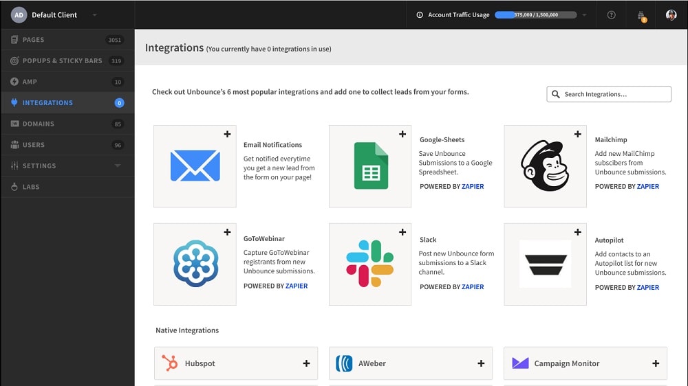Click the search magnifier icon
The width and height of the screenshot is (688, 386).
pyautogui.click(x=555, y=94)
